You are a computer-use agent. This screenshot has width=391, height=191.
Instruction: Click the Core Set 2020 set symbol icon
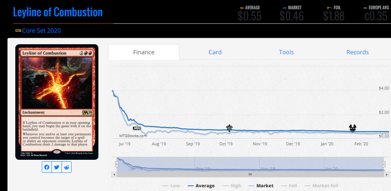point(19,30)
